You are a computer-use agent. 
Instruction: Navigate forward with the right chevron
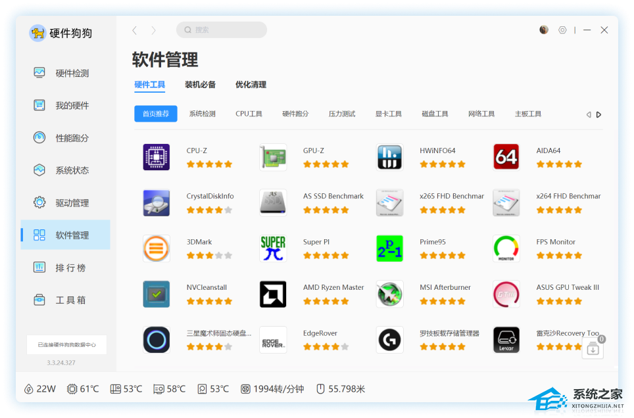(153, 30)
